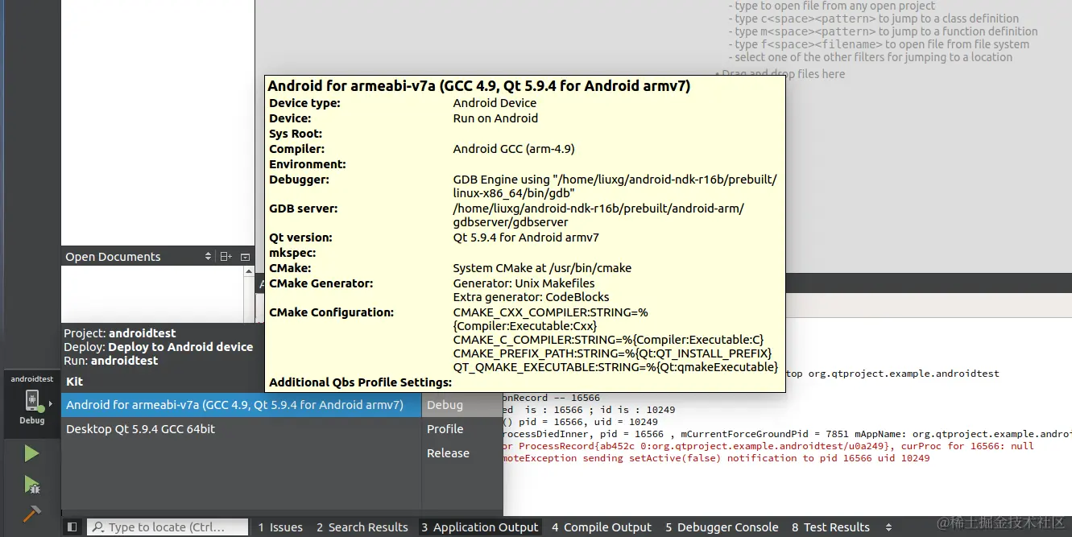
Task: Click the RemoteException setActive red log line
Action: point(716,458)
